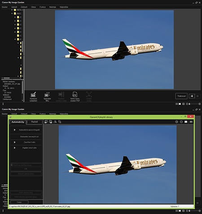202x214 pixels.
Task: Click the Konec button in editor dialog
Action: [x=19, y=202]
